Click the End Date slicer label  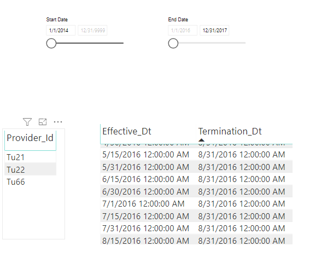[178, 20]
